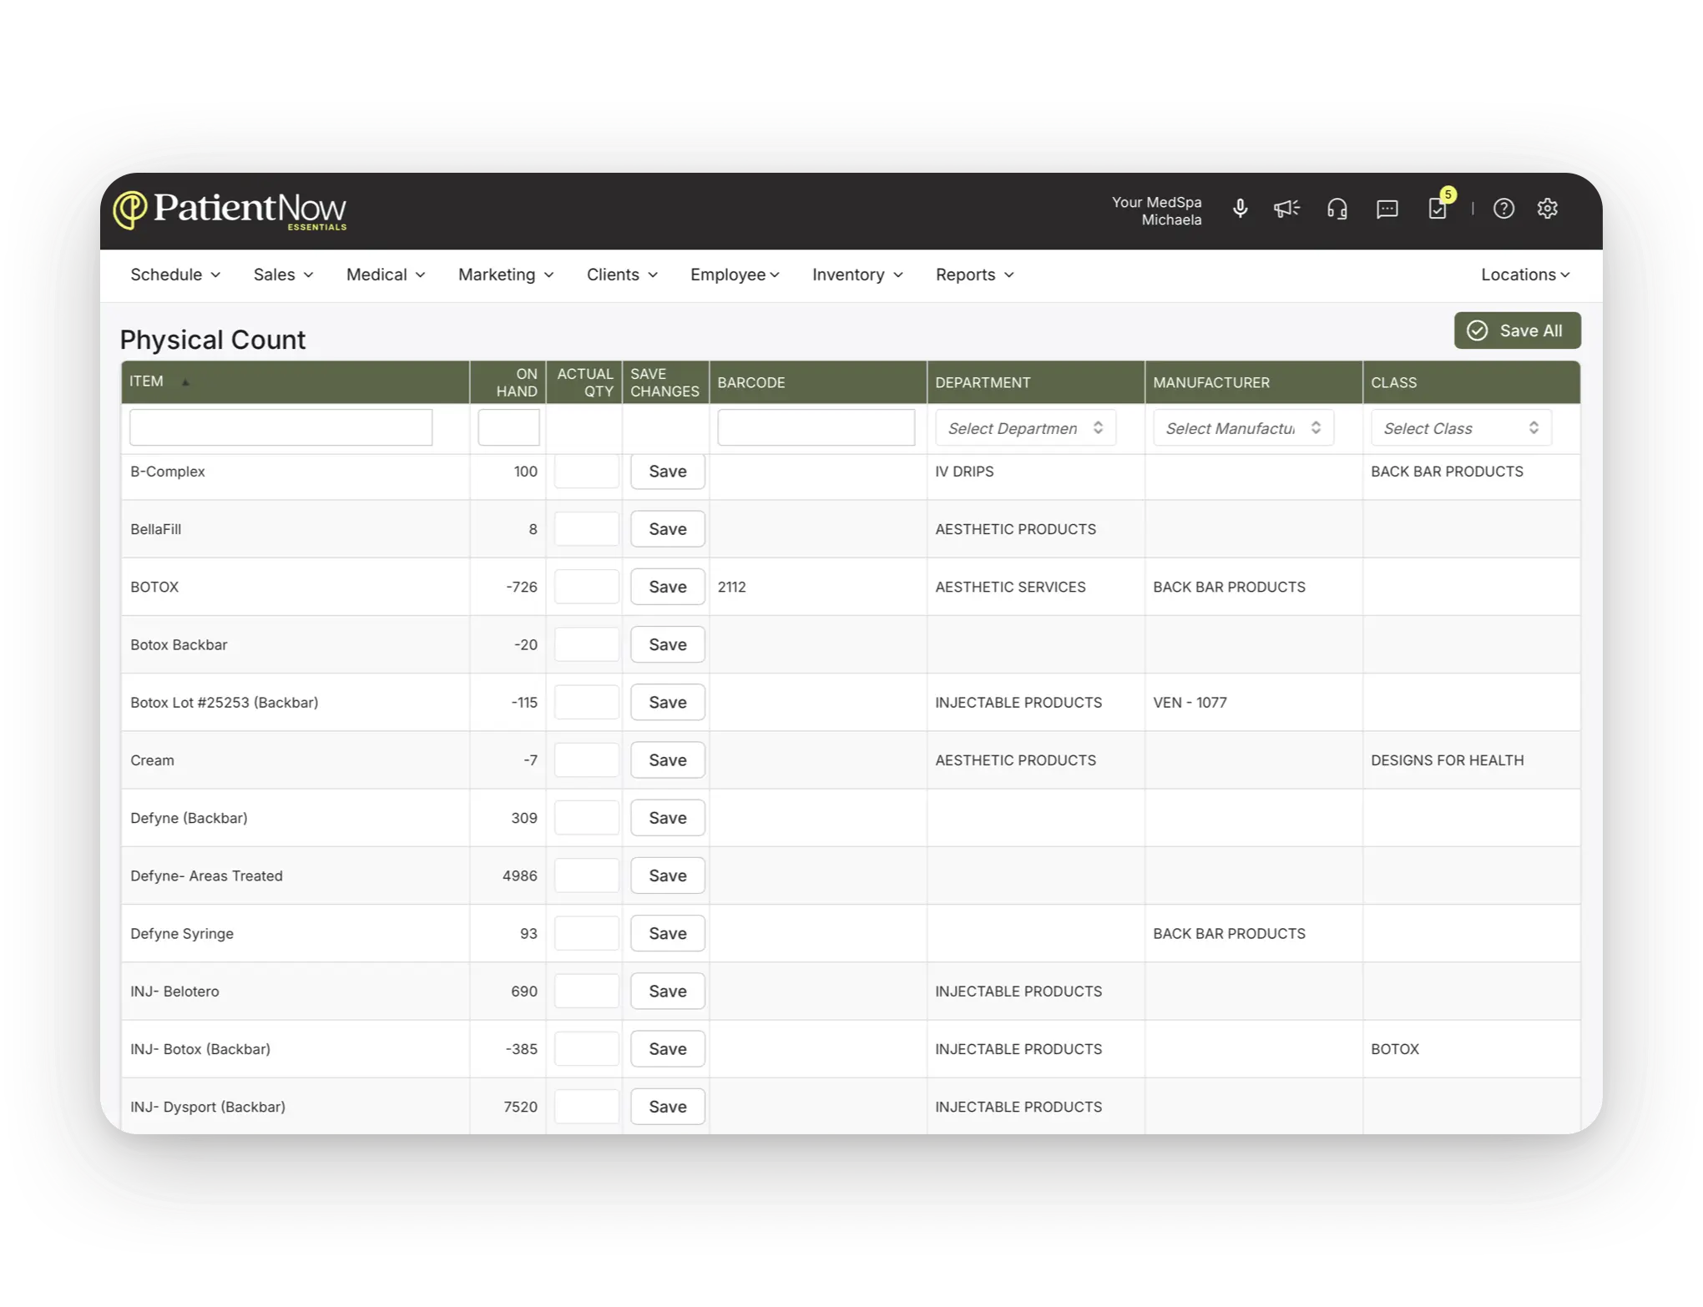
Task: Open the Select Class filter dropdown
Action: click(x=1461, y=428)
